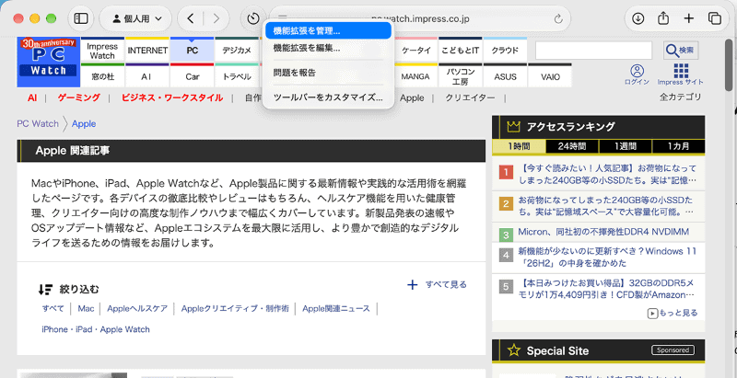Open rank 1 article 【今すぐ読みたい！人気記事】
The height and width of the screenshot is (378, 737).
point(607,174)
